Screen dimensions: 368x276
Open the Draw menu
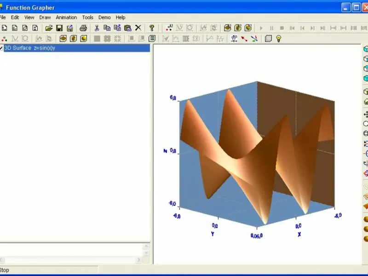[45, 17]
